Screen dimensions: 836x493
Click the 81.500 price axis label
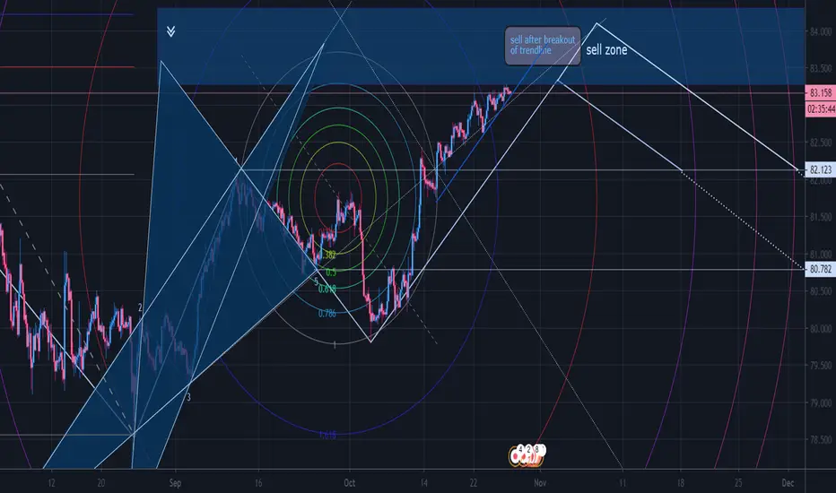(x=821, y=217)
